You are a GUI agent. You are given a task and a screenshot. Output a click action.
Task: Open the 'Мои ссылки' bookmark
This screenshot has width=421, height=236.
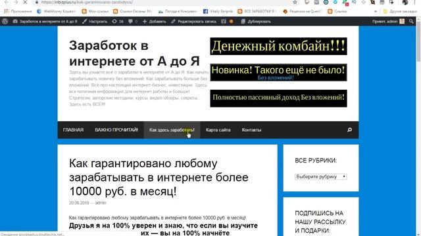click(95, 11)
